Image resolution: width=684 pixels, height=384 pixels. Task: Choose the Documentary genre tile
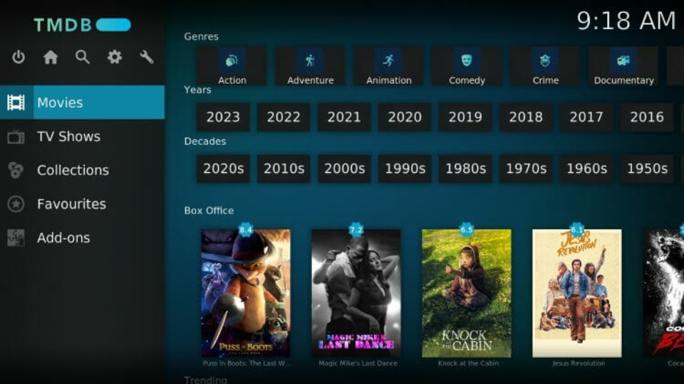624,66
